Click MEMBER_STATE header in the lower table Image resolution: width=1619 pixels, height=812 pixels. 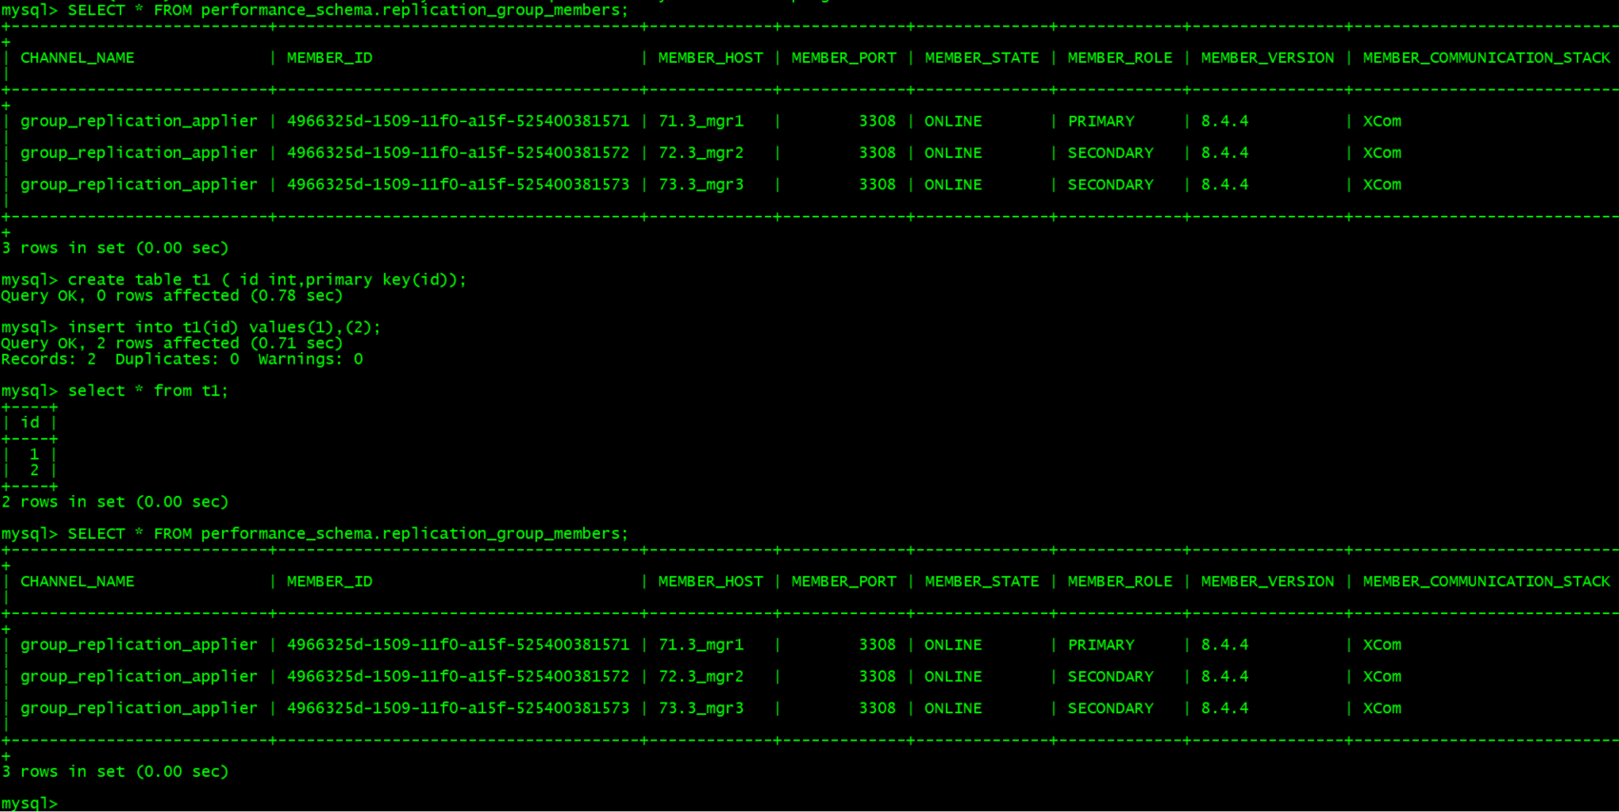[982, 582]
